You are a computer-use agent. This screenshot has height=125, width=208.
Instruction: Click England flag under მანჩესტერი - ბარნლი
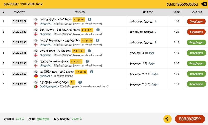pyautogui.click(x=36, y=24)
